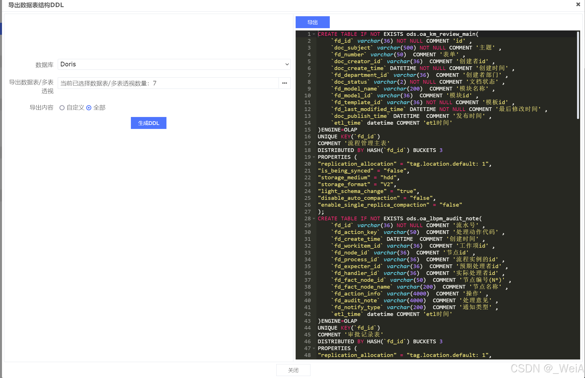585x378 pixels.
Task: Open the Doris database dropdown
Action: click(x=174, y=64)
